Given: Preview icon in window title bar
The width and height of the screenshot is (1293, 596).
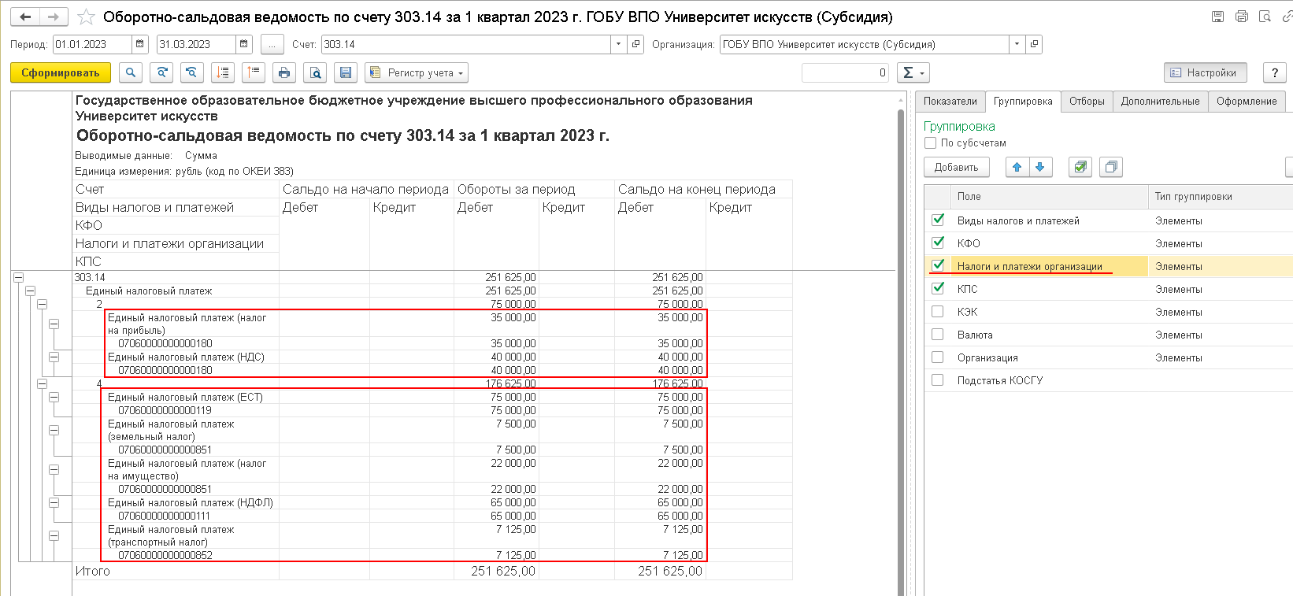Looking at the screenshot, I should [x=1265, y=17].
